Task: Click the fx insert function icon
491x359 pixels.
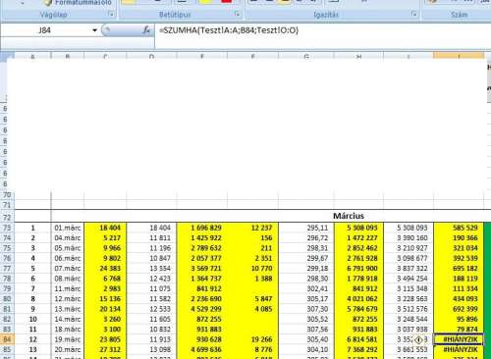Action: click(x=146, y=30)
